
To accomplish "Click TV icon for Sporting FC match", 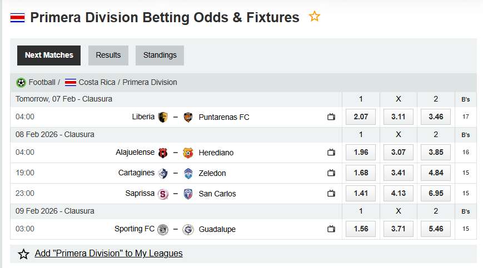I will [x=331, y=229].
